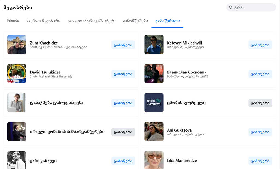
Task: Switch to the Friends tab
Action: (13, 20)
